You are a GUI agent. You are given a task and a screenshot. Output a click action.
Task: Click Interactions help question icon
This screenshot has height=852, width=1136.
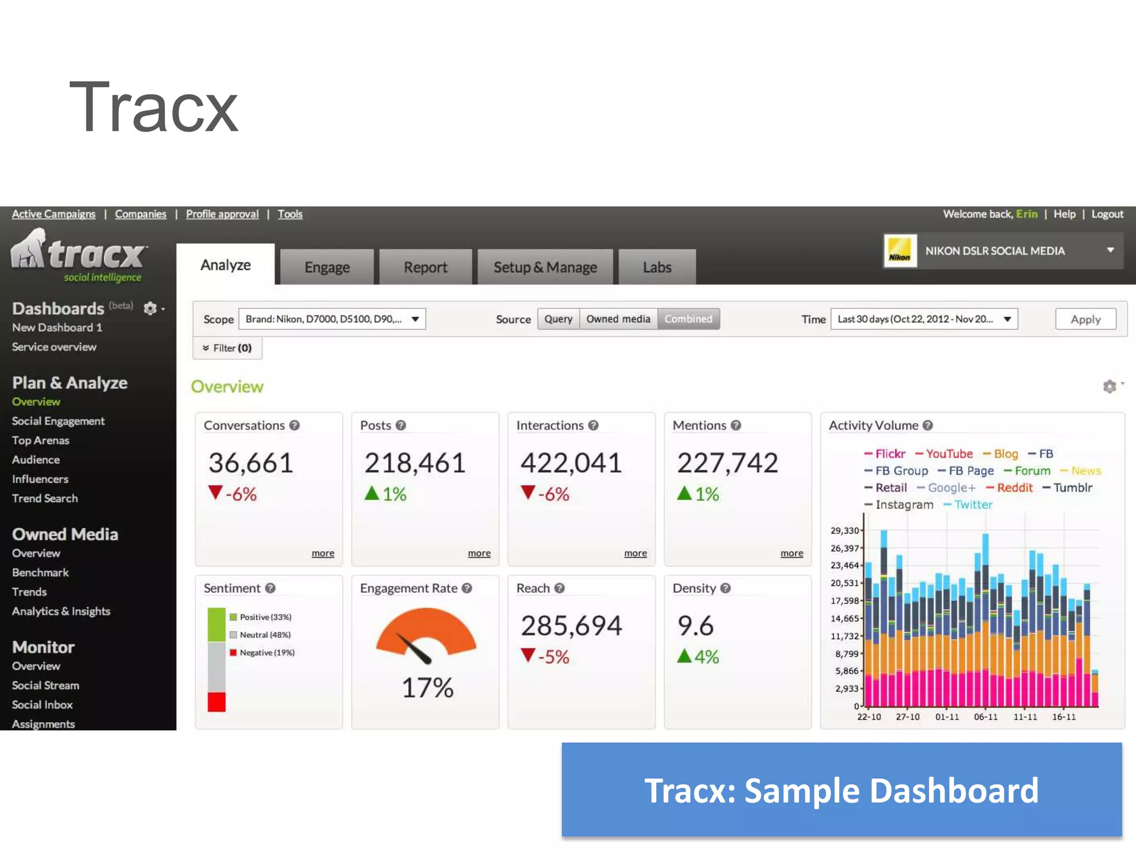click(594, 425)
